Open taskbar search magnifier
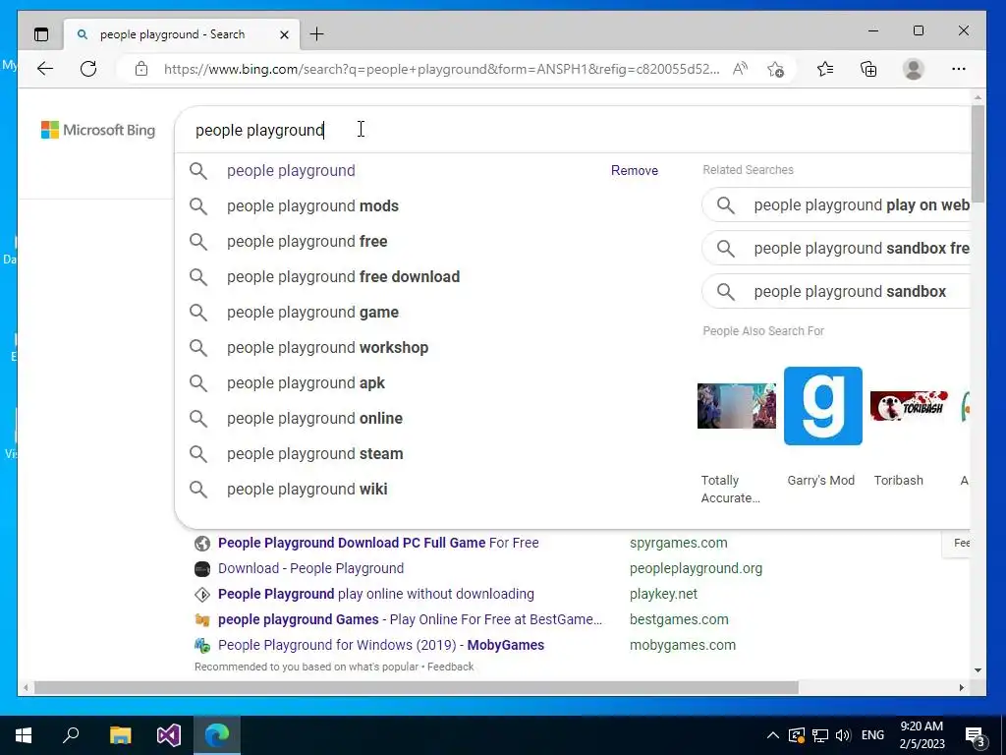The height and width of the screenshot is (755, 1006). click(71, 734)
